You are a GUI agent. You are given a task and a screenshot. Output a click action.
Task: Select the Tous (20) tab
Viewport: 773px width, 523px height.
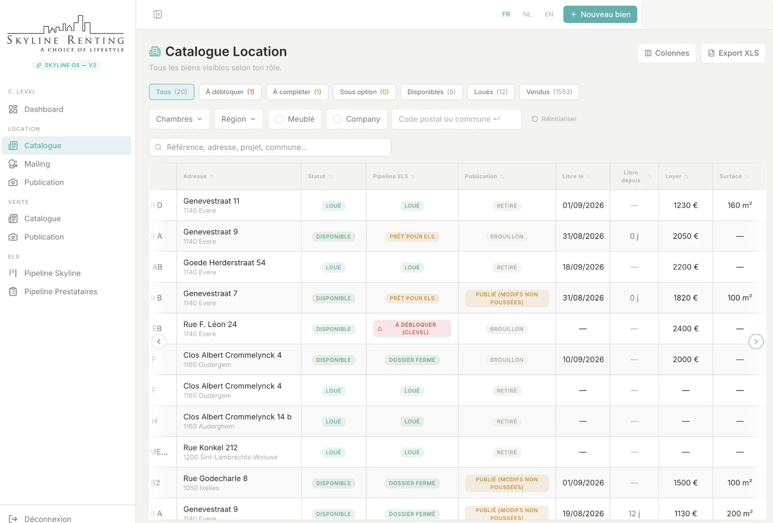pos(172,92)
